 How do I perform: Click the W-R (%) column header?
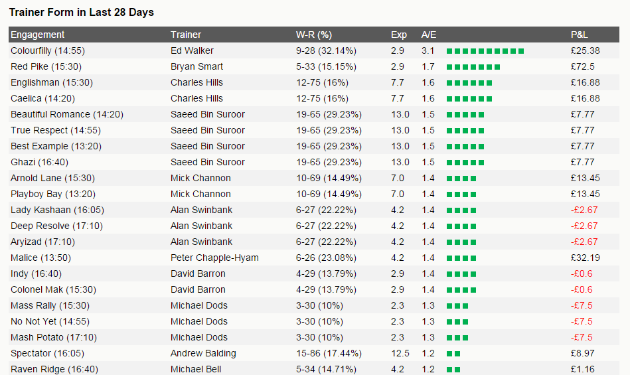coord(314,35)
